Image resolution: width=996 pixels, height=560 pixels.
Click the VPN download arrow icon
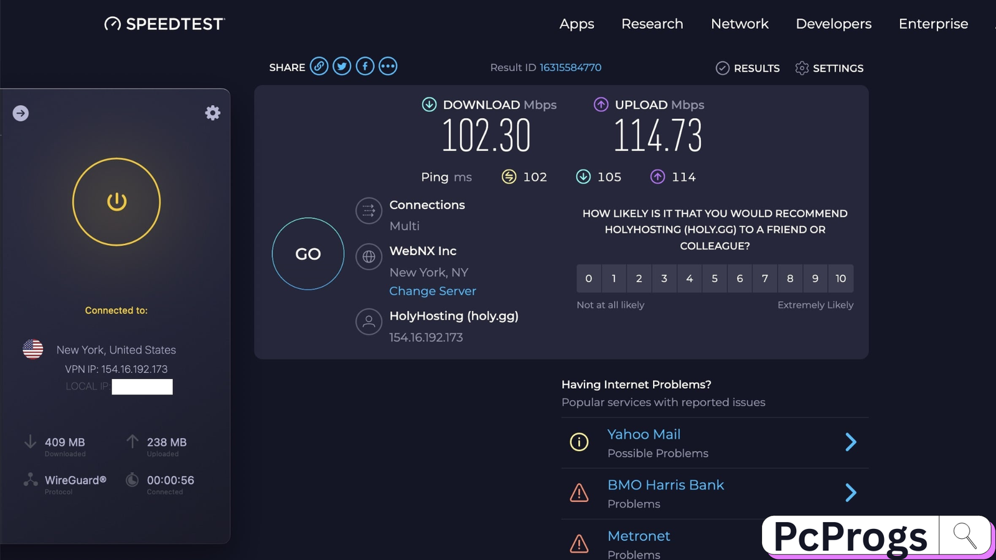[30, 442]
